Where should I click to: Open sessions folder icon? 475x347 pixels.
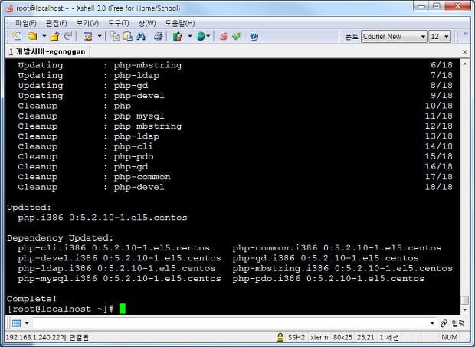tap(32, 36)
